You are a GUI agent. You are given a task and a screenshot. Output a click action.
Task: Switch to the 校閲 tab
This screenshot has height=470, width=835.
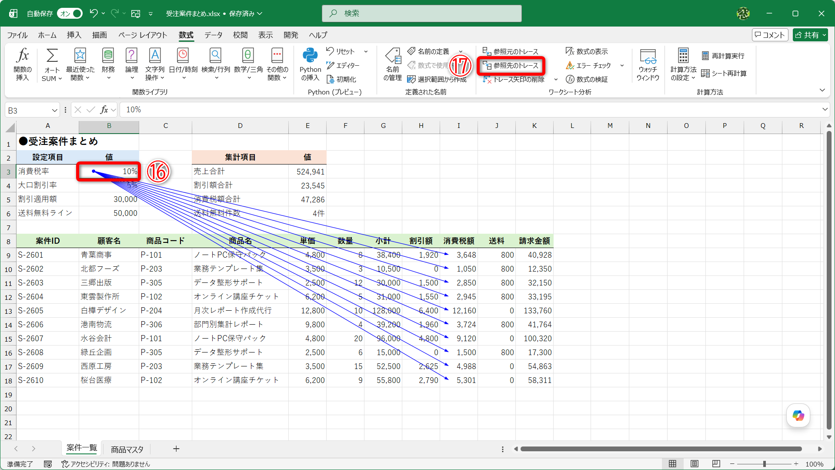240,35
